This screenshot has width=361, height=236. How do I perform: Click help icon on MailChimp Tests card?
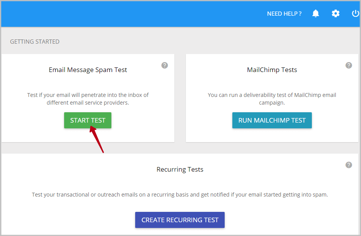click(349, 66)
